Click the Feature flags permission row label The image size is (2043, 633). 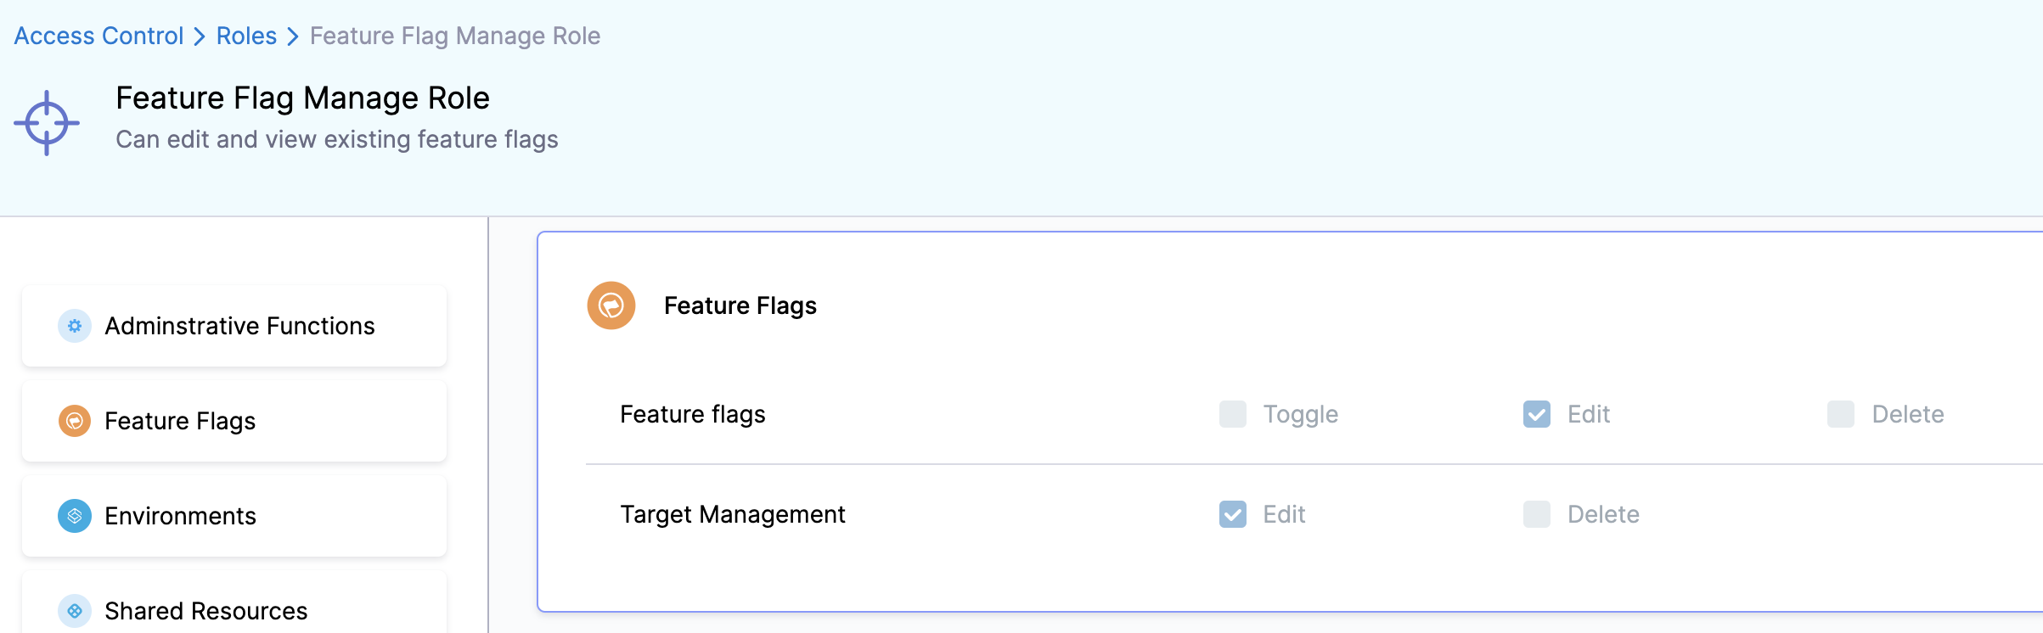coord(692,414)
